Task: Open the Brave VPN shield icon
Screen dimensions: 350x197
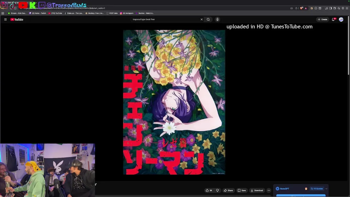Action: (x=343, y=8)
